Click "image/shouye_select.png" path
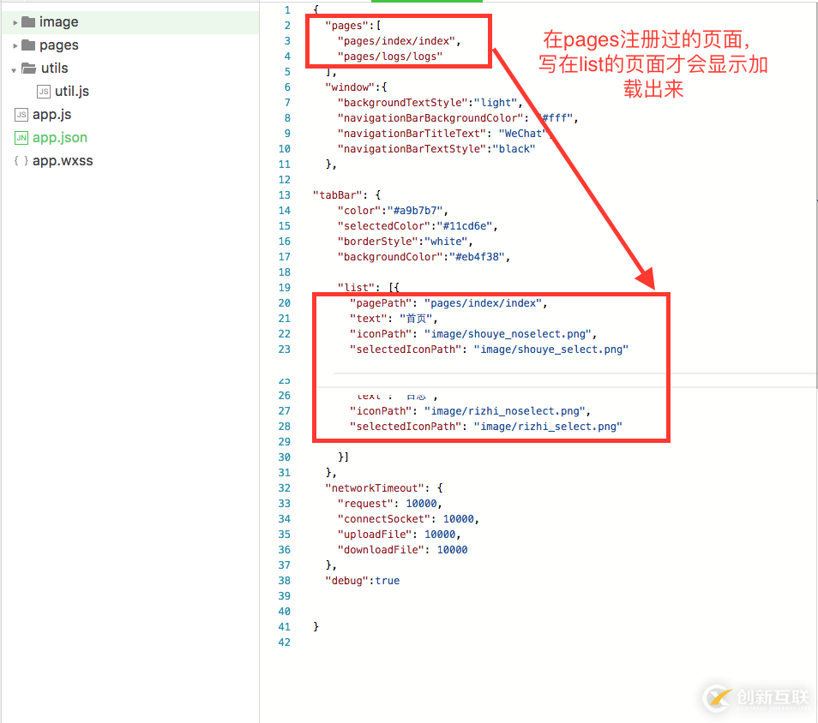This screenshot has height=723, width=818. coord(550,350)
